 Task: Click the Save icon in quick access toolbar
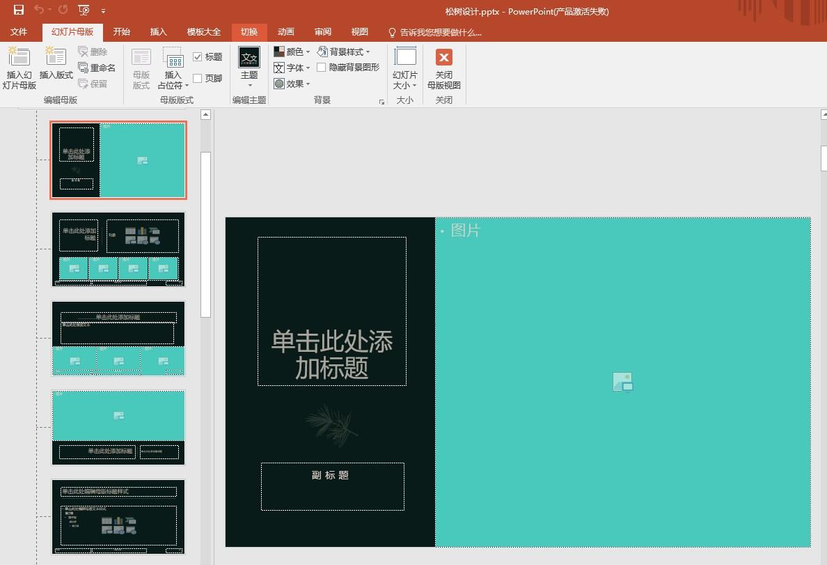coord(19,10)
